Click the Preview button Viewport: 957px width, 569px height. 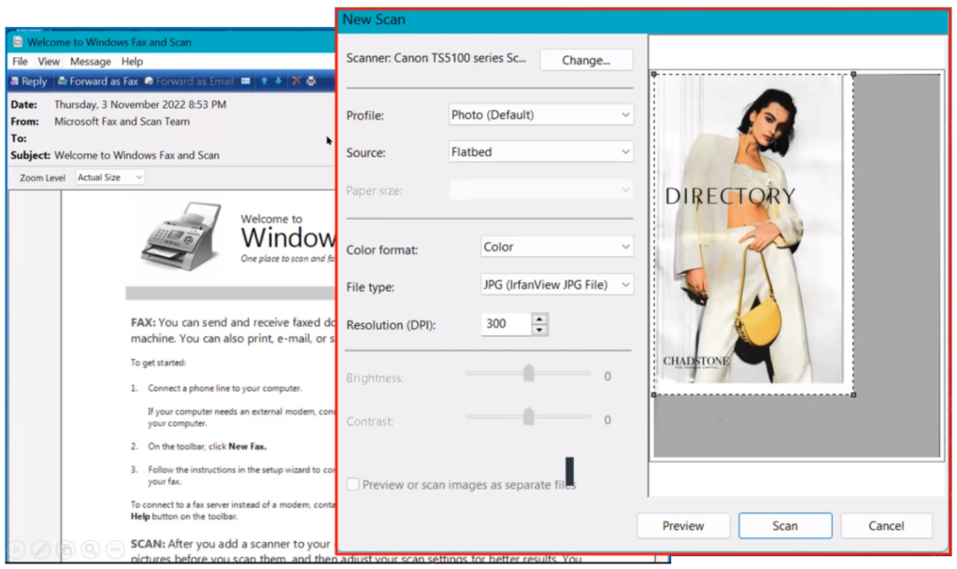pyautogui.click(x=683, y=526)
